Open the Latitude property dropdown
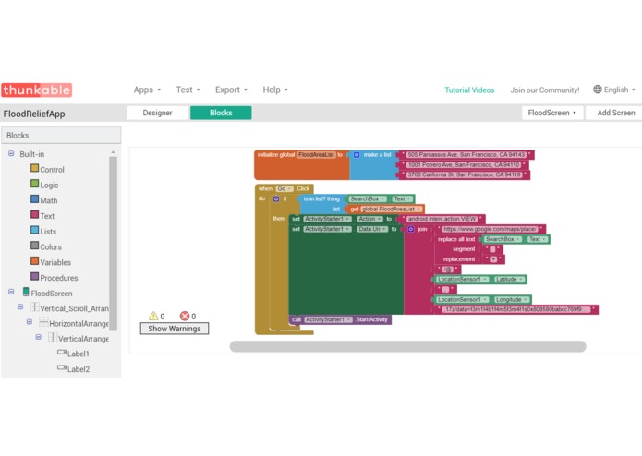The image size is (642, 456). pyautogui.click(x=509, y=280)
